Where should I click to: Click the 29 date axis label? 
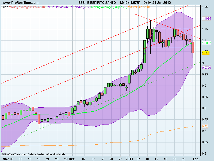pyautogui.click(x=66, y=159)
